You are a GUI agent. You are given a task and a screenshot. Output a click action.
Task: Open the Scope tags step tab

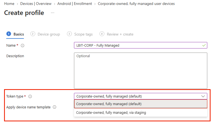point(80,34)
